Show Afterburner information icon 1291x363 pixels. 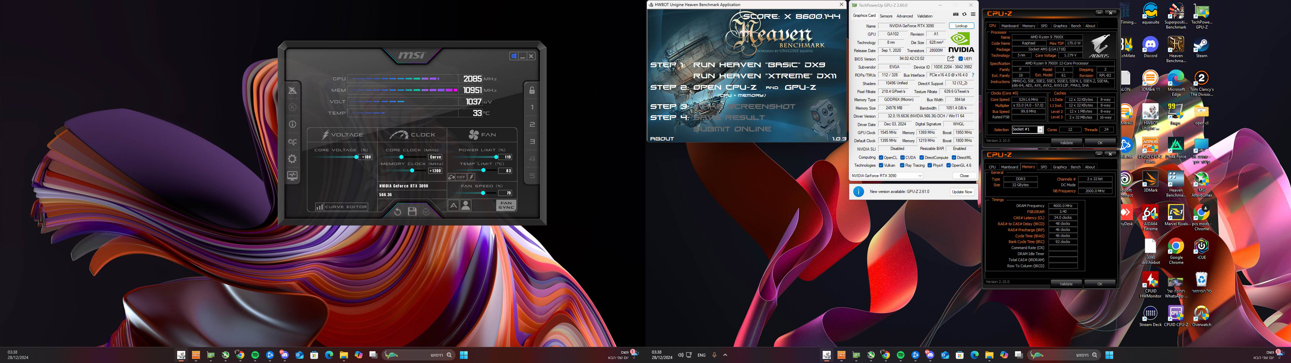[292, 124]
